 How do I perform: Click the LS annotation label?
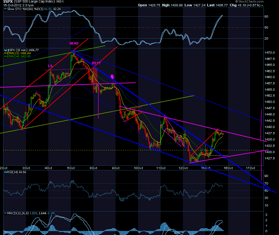[50, 66]
